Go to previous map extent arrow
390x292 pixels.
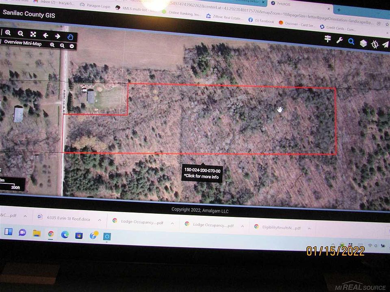click(x=45, y=35)
